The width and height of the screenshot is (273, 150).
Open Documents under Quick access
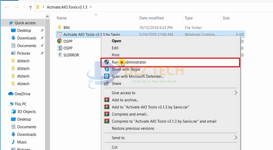(x=27, y=46)
